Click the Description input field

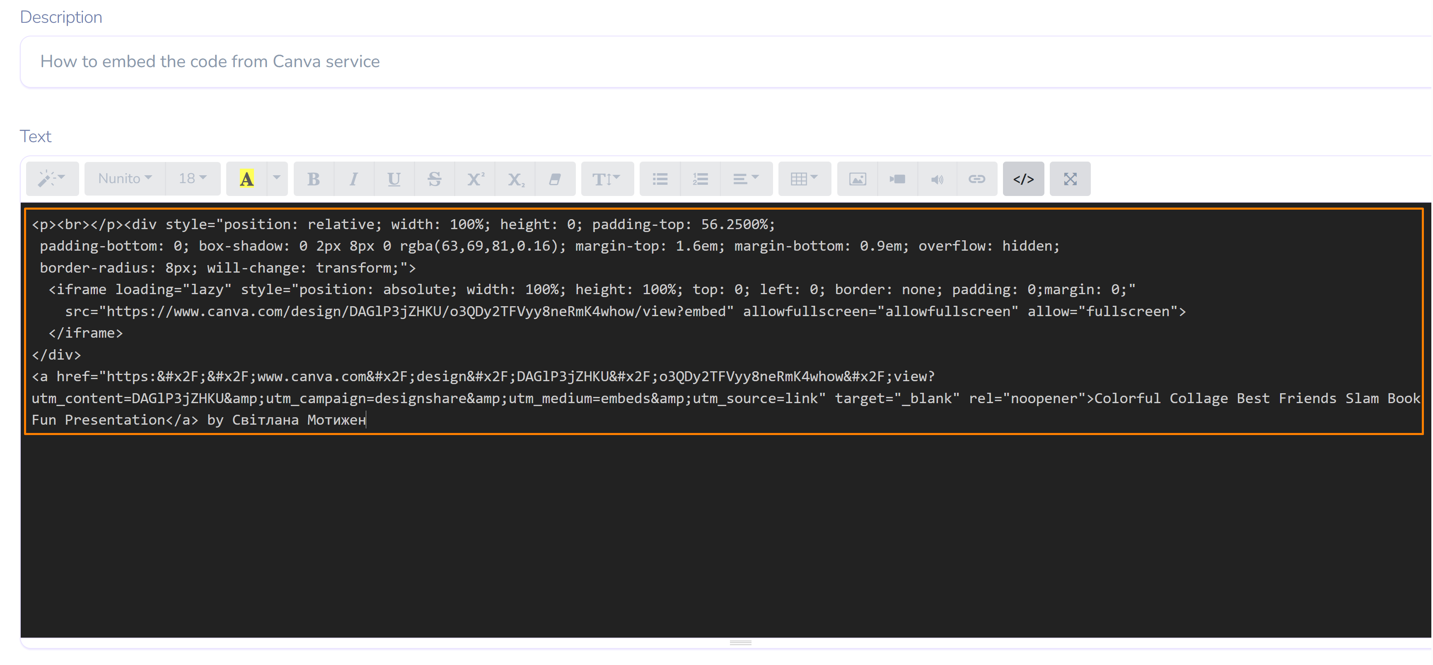(723, 62)
